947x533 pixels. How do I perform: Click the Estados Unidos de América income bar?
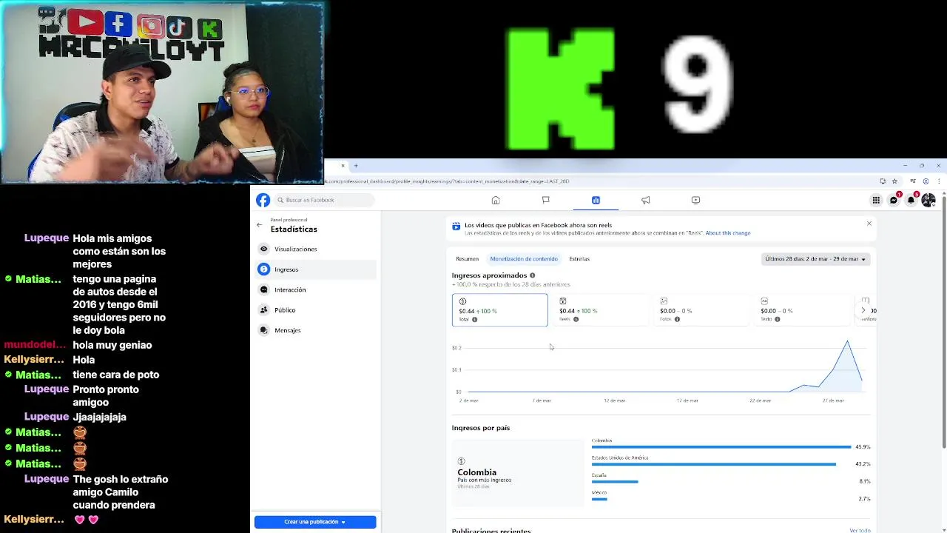714,464
